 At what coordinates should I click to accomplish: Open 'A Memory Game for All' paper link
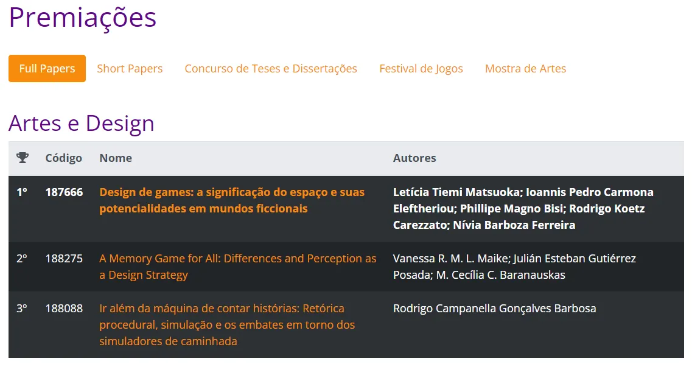click(x=237, y=266)
